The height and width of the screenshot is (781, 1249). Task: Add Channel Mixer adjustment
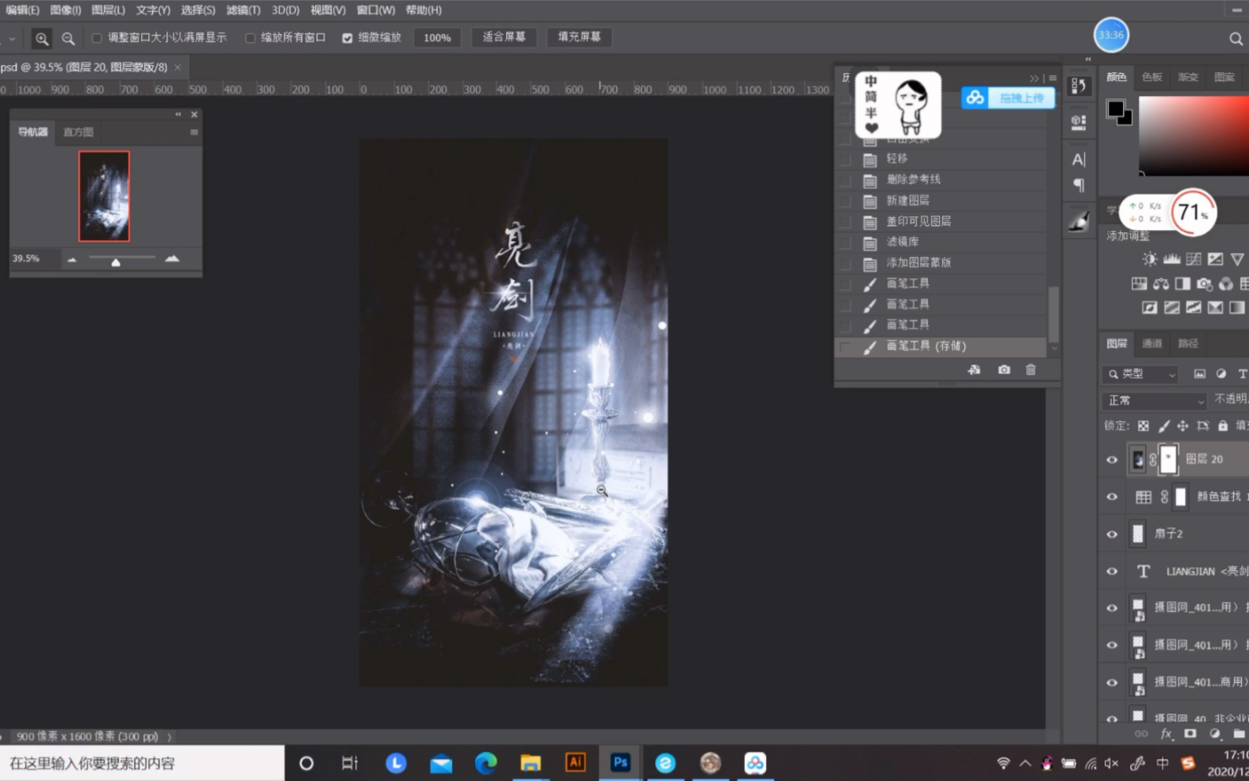1226,283
